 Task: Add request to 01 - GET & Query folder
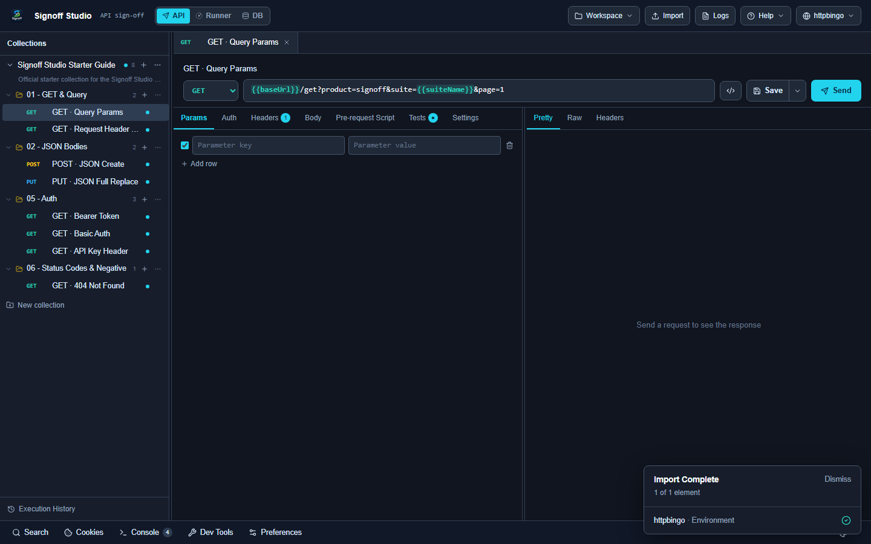click(x=145, y=95)
